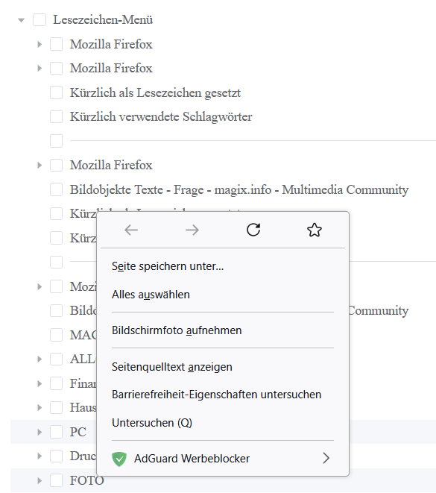Click first Bildobjekte Texte magix.info label
436x493 pixels.
pos(239,190)
